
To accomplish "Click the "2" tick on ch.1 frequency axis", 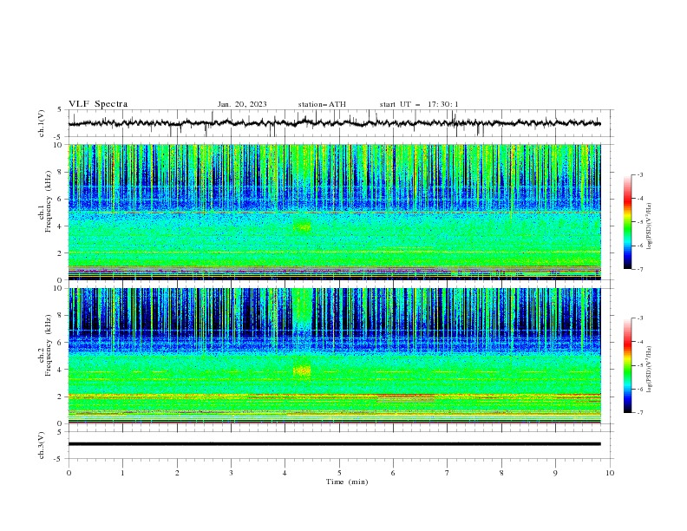I will click(x=61, y=253).
